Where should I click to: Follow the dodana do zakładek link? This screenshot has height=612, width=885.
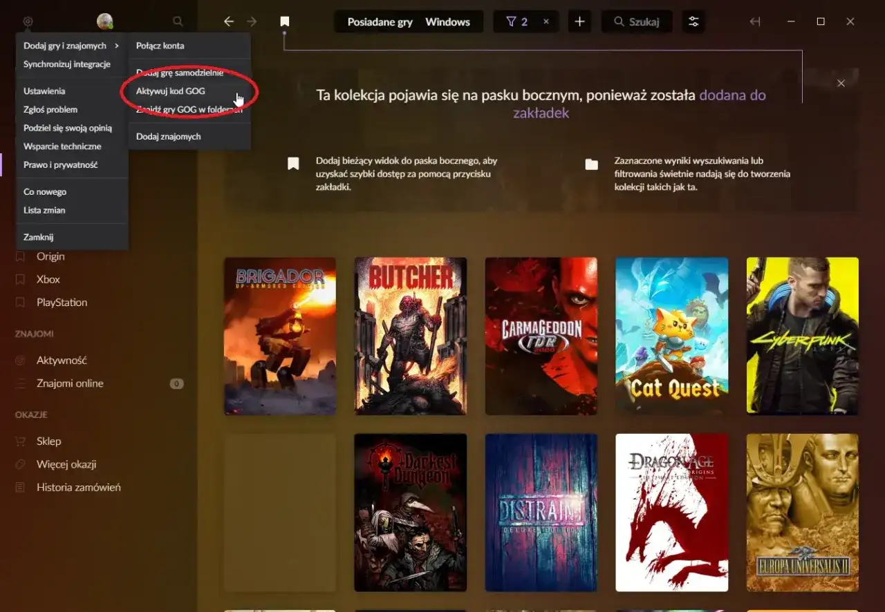[x=640, y=104]
